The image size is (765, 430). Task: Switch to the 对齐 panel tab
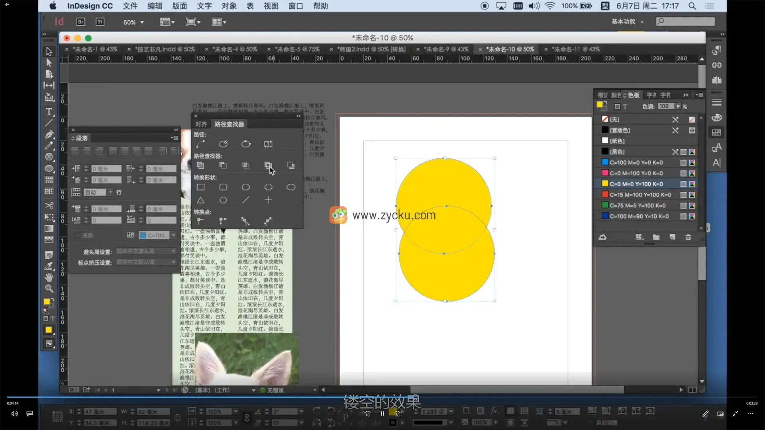201,124
